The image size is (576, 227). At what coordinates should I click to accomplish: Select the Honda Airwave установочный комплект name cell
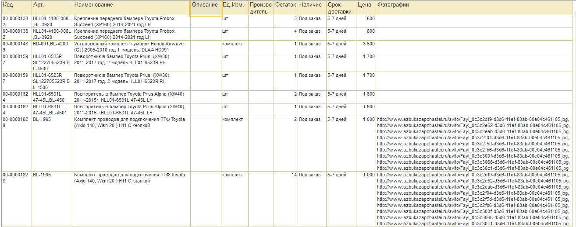click(131, 47)
